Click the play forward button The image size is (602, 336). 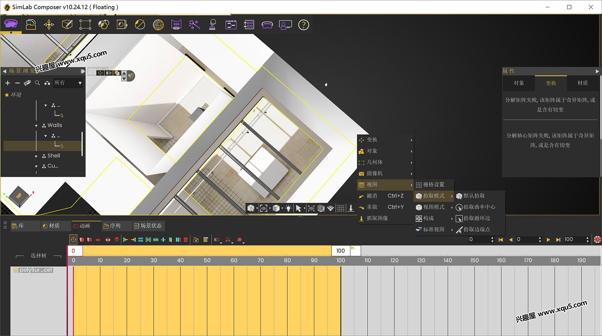[548, 240]
